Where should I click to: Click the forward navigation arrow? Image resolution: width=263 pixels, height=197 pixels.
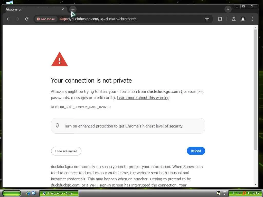[17, 19]
